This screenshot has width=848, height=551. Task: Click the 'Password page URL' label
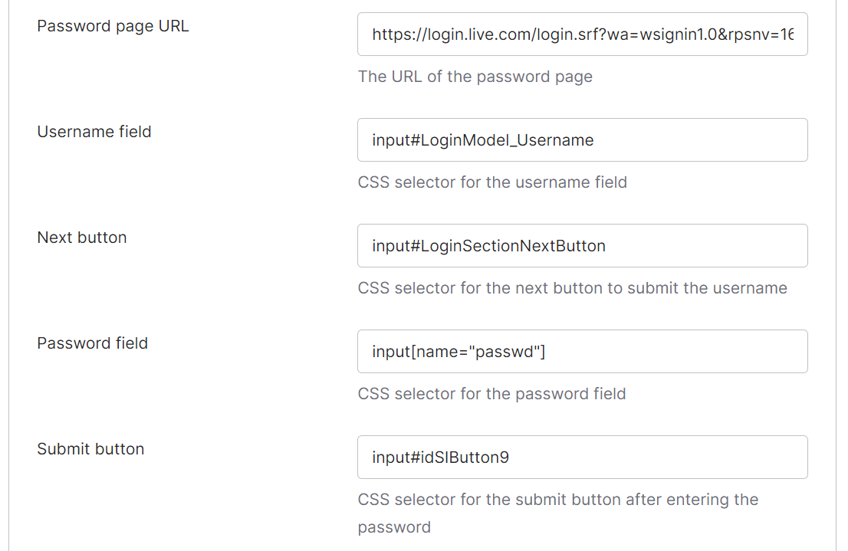pyautogui.click(x=113, y=26)
